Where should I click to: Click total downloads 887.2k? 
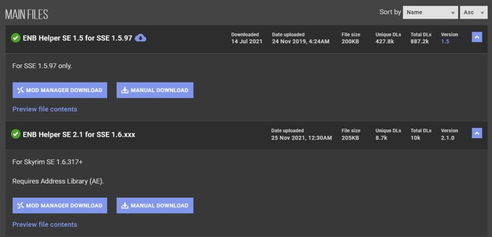click(419, 41)
